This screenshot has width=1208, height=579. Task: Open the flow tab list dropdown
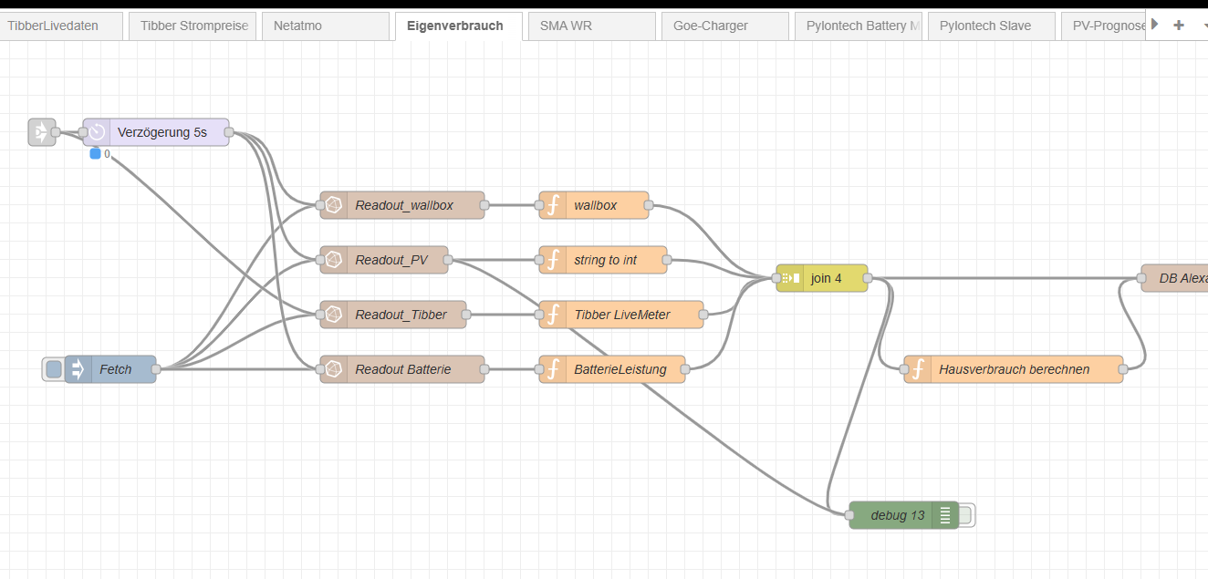pos(1203,26)
